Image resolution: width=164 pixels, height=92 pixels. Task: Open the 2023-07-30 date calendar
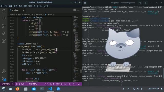153,89
